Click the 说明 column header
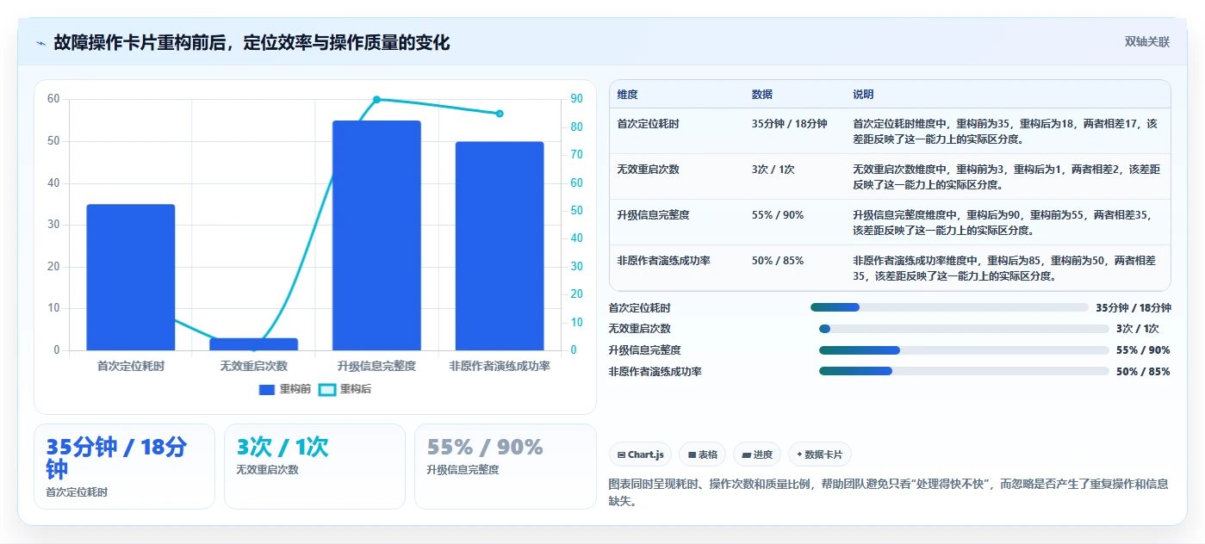The image size is (1205, 544). point(864,95)
